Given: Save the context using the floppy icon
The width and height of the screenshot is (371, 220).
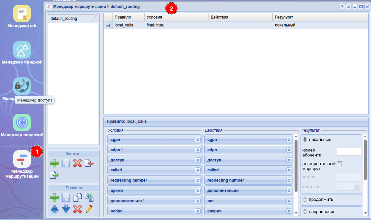Looking at the screenshot, I should 66,163.
